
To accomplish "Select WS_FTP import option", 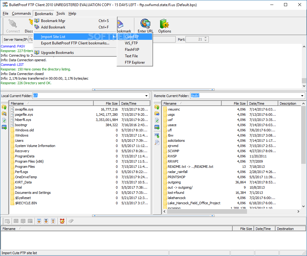I will coord(135,43).
